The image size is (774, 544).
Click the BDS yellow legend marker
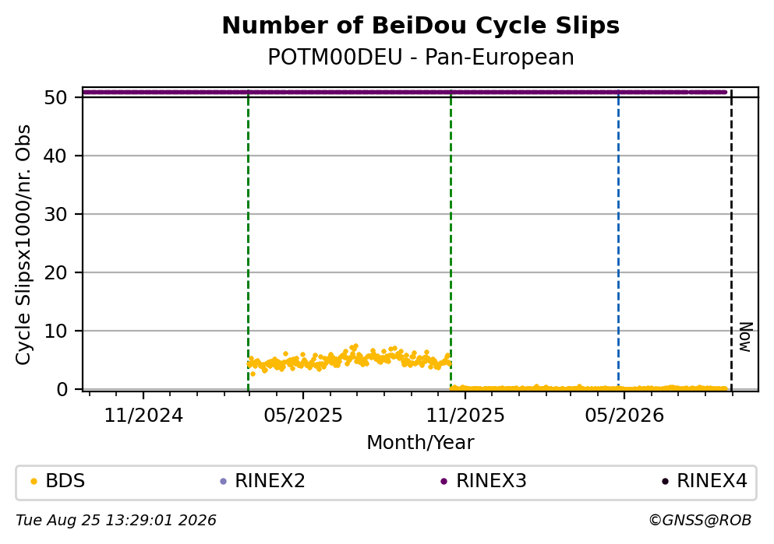pyautogui.click(x=34, y=481)
